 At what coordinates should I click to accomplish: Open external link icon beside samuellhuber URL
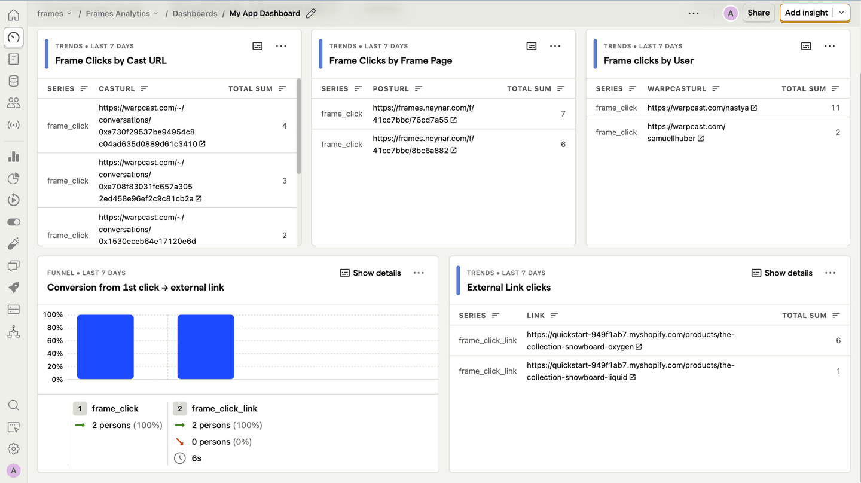pos(701,139)
